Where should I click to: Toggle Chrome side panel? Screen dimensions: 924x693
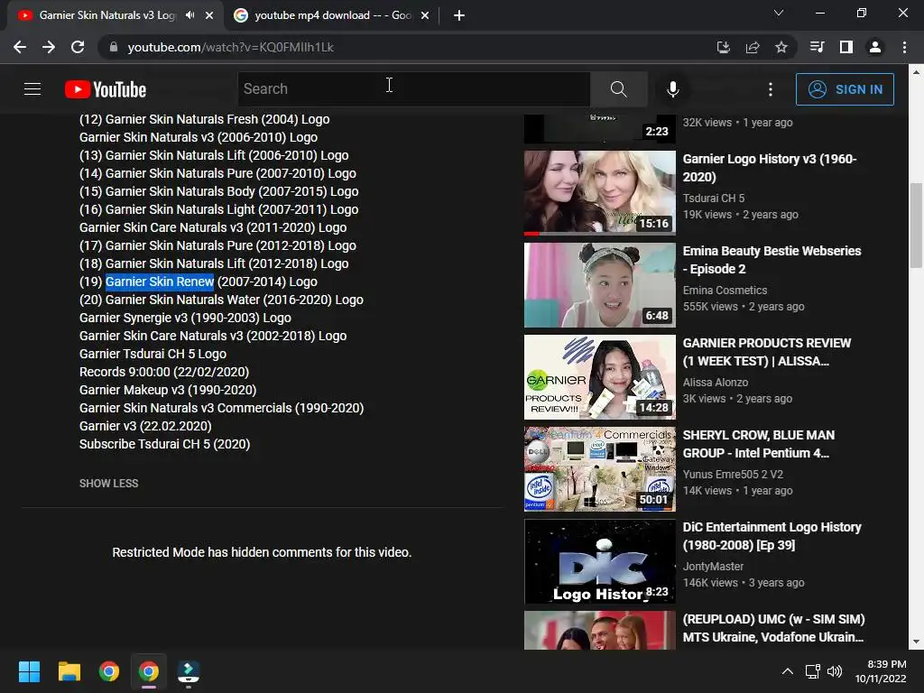[x=845, y=47]
